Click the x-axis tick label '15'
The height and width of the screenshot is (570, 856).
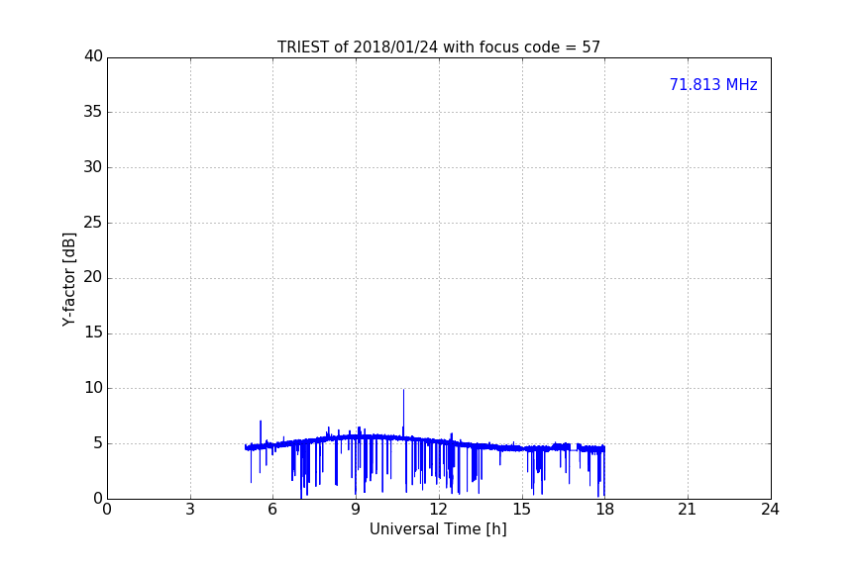522,510
